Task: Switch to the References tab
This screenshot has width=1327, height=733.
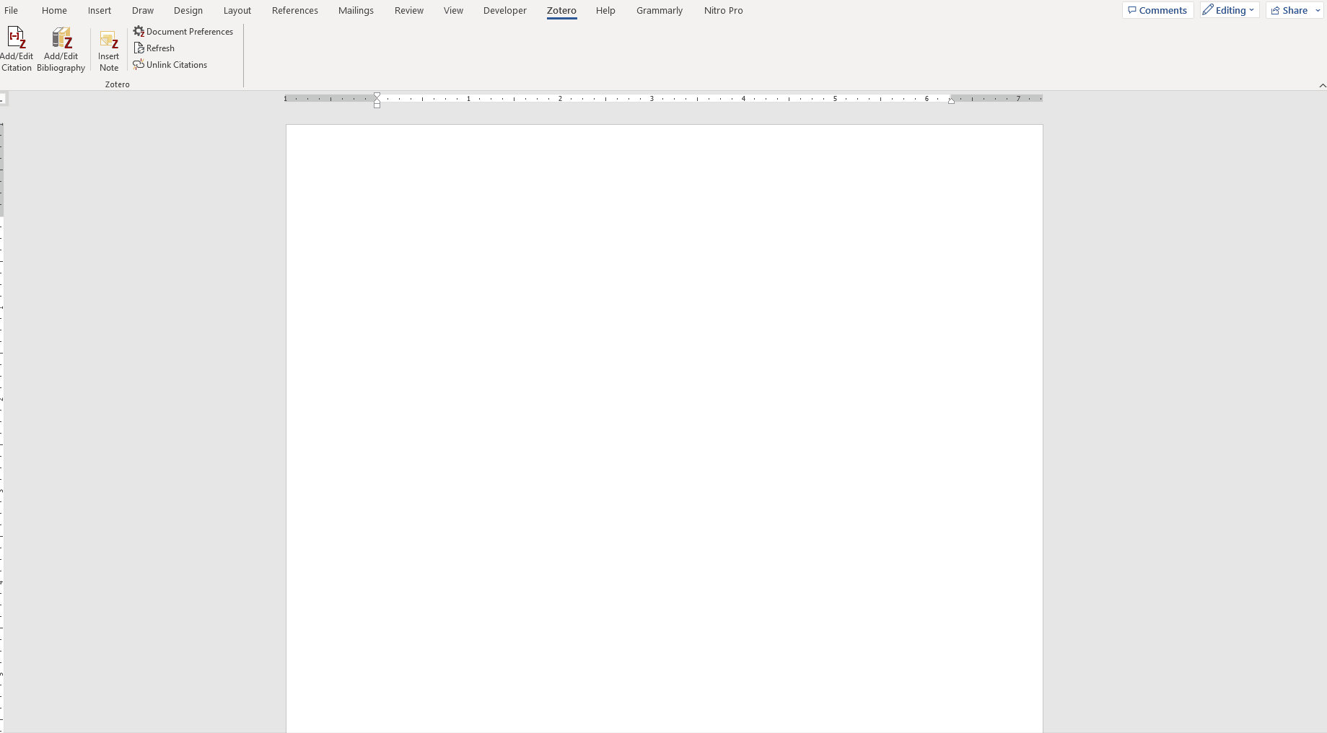Action: click(x=294, y=10)
